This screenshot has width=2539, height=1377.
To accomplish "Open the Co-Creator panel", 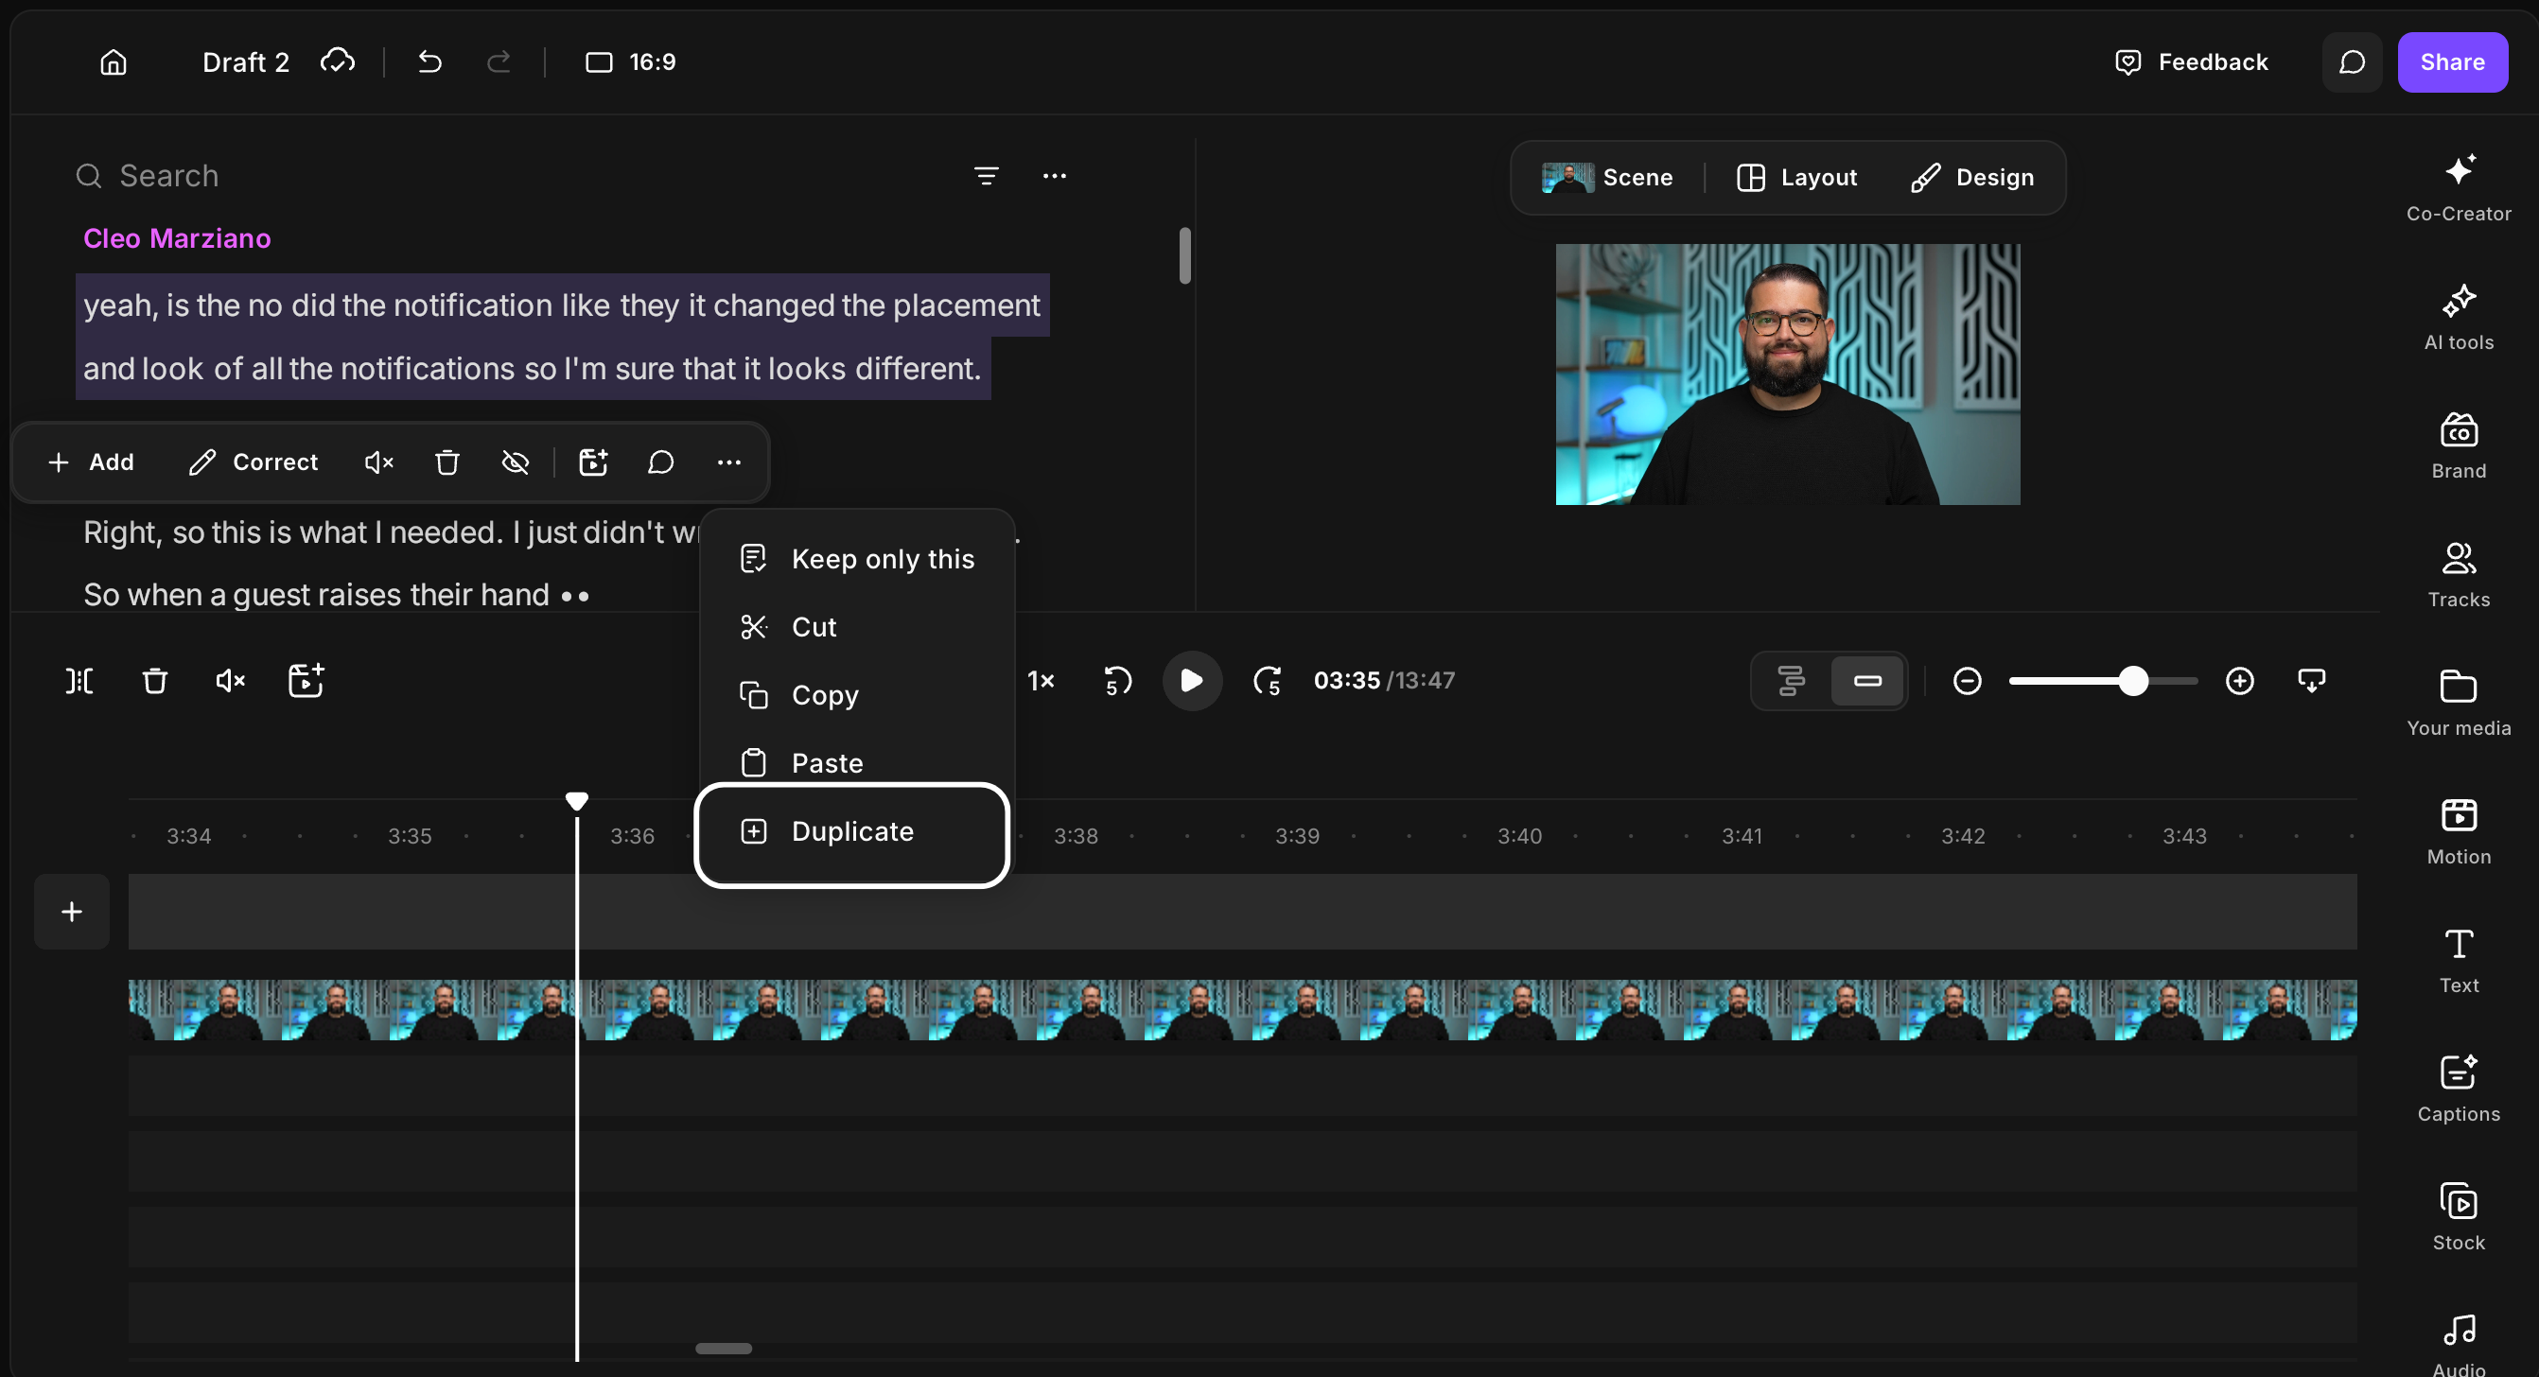I will coord(2459,188).
